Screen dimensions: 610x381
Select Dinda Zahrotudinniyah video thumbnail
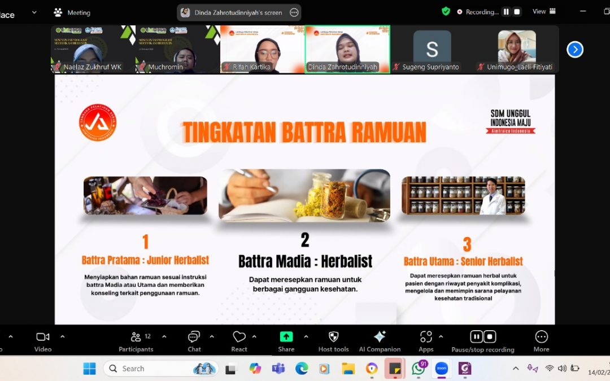(347, 49)
